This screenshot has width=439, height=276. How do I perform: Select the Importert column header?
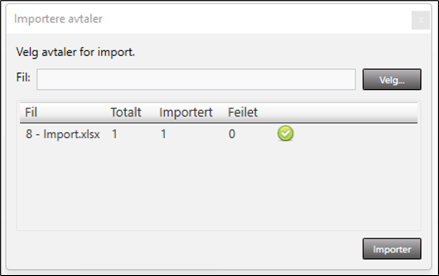click(186, 112)
